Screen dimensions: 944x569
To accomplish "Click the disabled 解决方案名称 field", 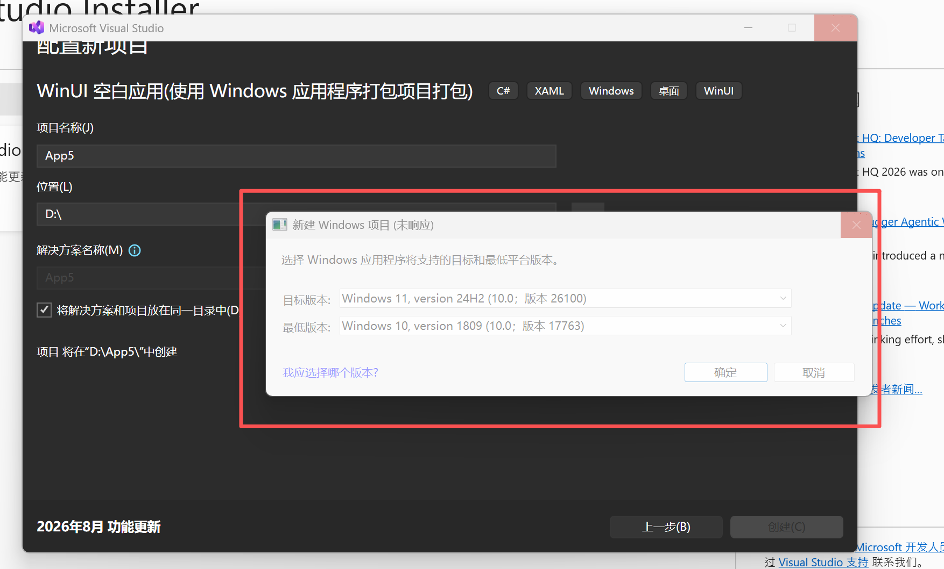I will 151,278.
